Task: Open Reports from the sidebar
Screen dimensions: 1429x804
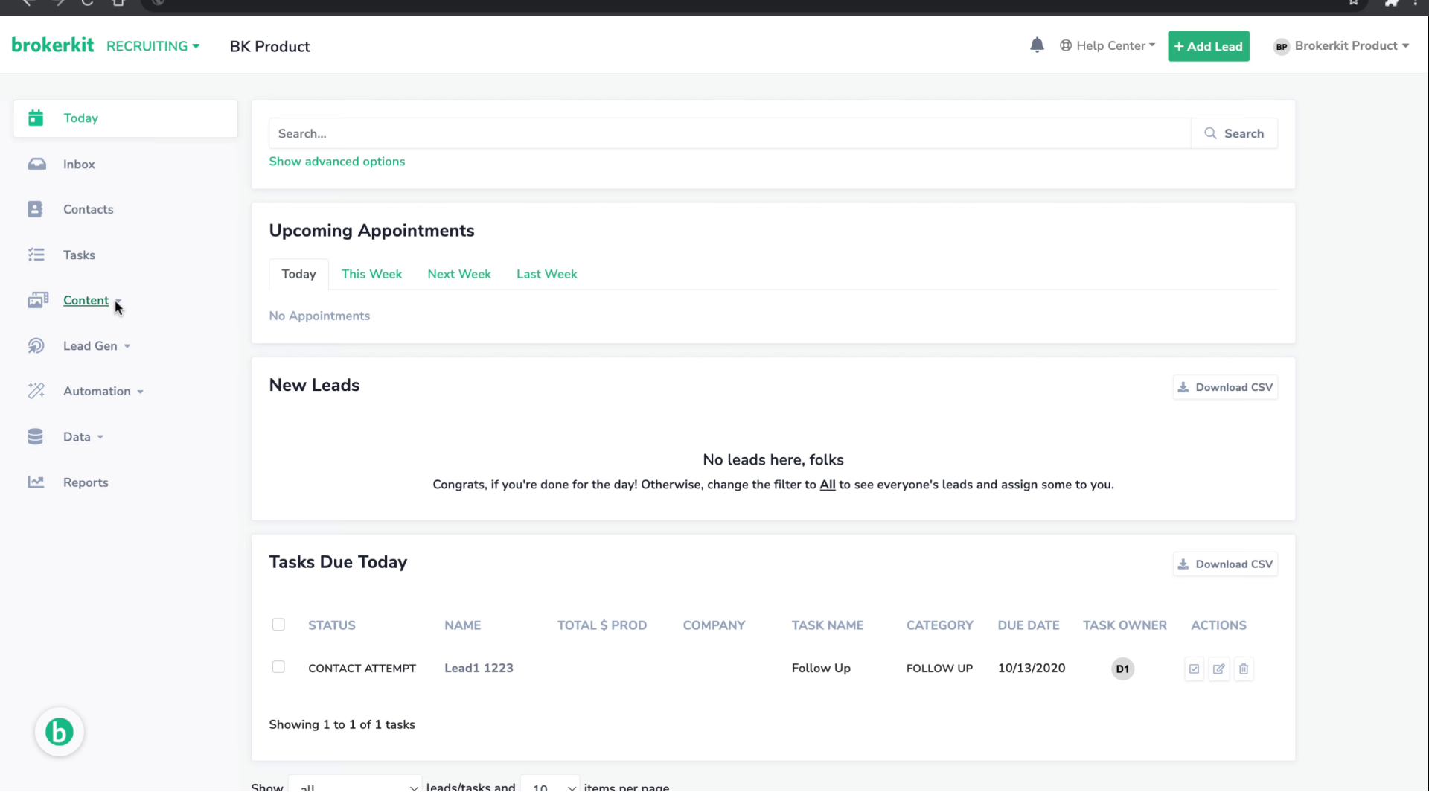Action: [x=86, y=482]
